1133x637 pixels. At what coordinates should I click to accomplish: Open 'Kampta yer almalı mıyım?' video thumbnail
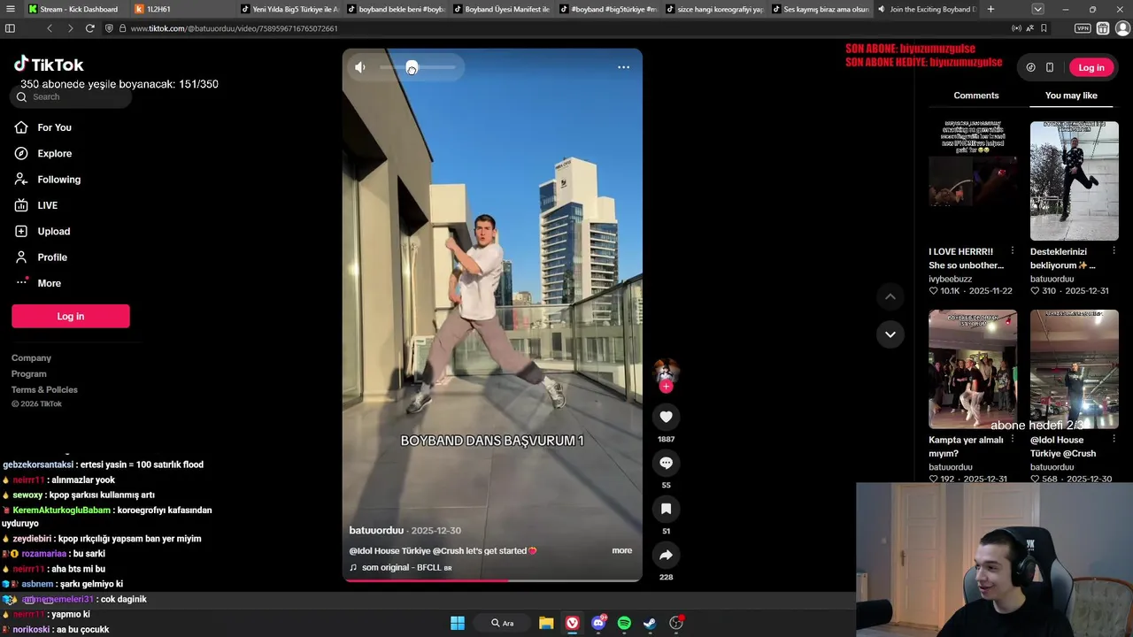pos(973,369)
